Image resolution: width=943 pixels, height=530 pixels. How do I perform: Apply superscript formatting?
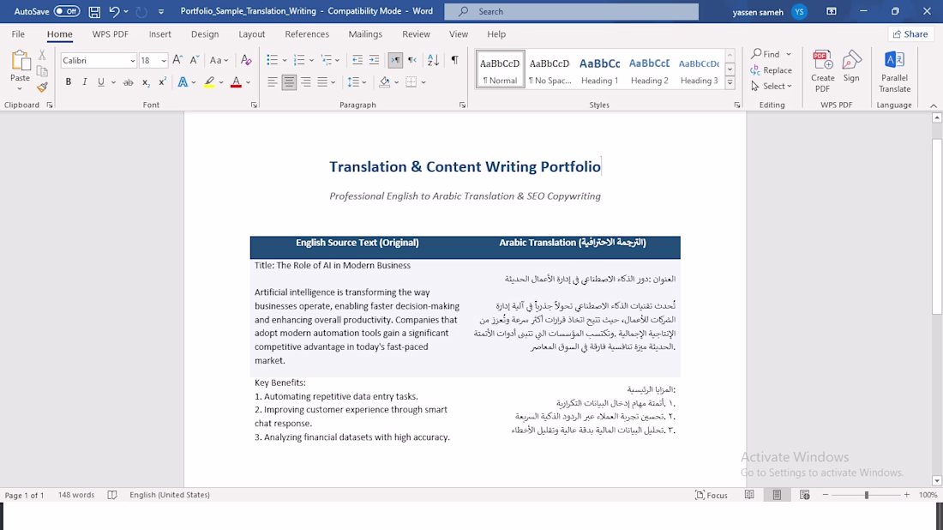pyautogui.click(x=162, y=81)
